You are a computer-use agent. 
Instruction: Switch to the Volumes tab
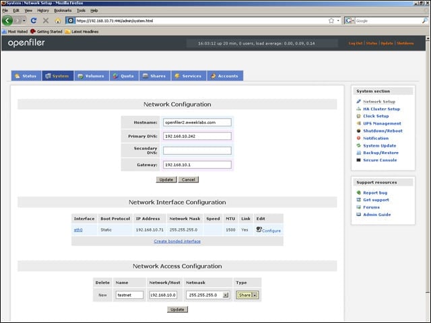92,76
